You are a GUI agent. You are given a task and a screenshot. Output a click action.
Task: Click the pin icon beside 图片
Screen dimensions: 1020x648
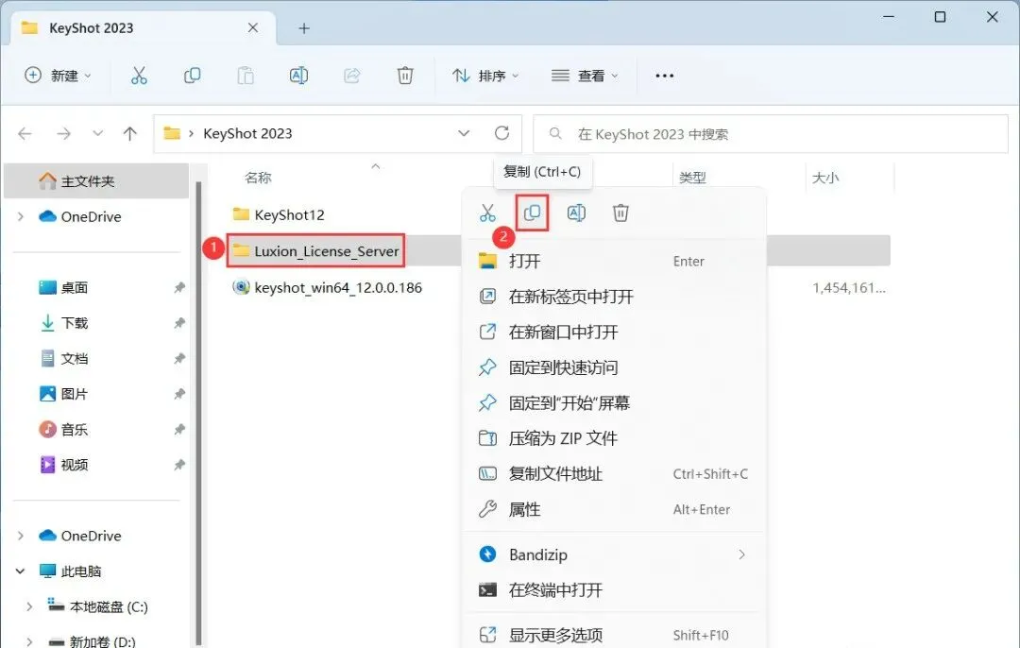[x=179, y=394]
